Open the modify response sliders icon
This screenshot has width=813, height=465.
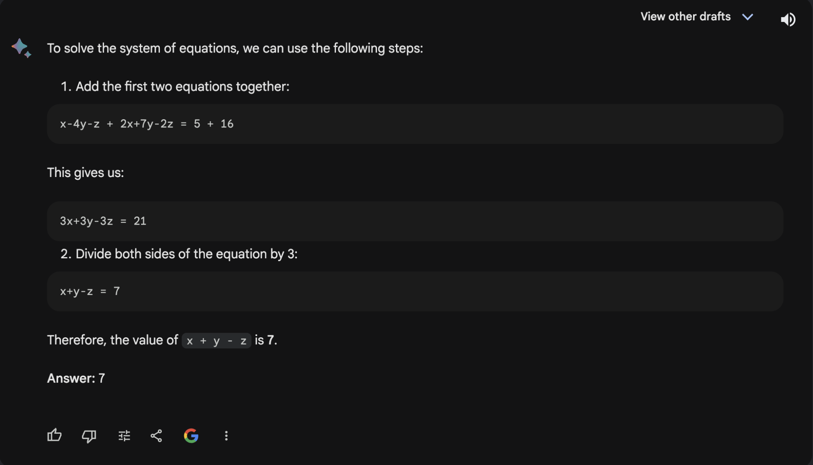click(124, 436)
